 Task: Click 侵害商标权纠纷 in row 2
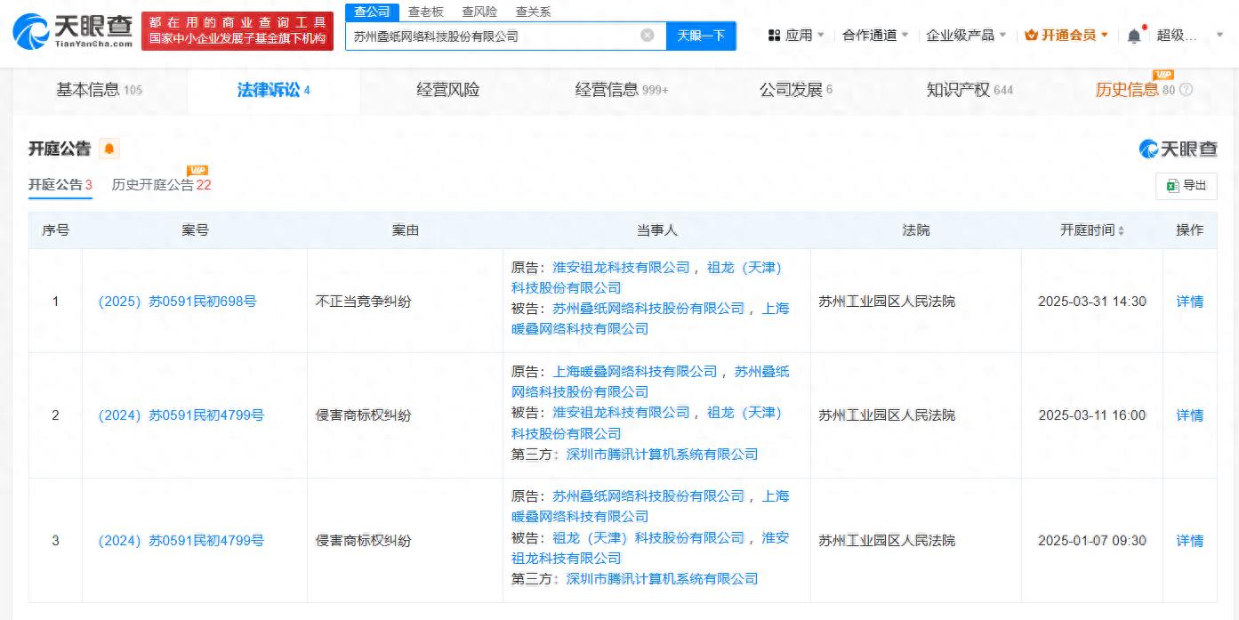pyautogui.click(x=364, y=415)
